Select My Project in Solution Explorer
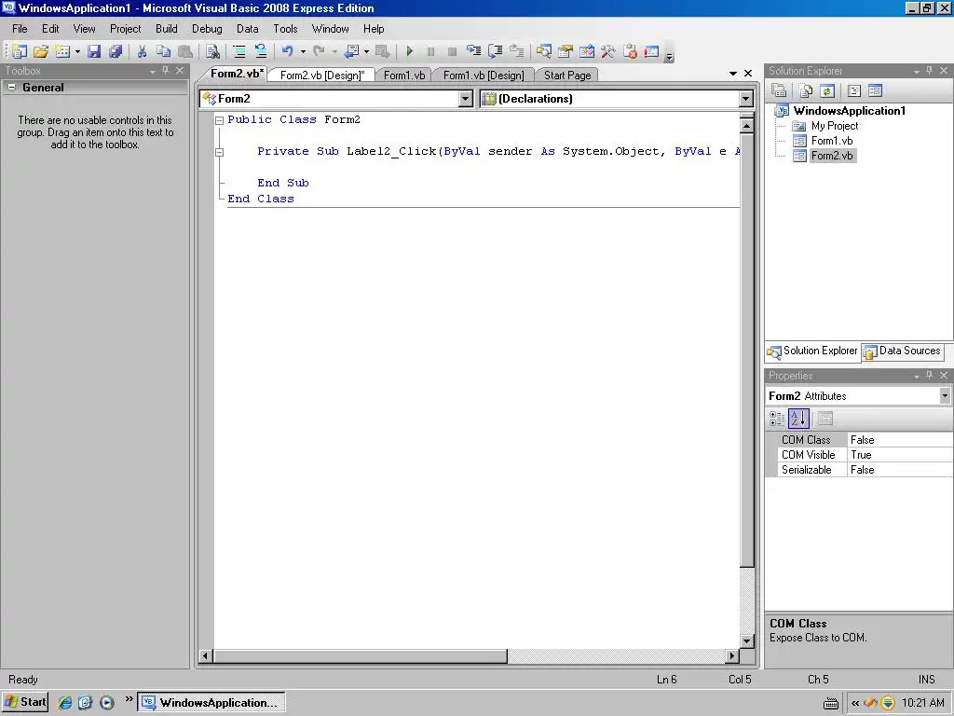954x716 pixels. pos(834,126)
